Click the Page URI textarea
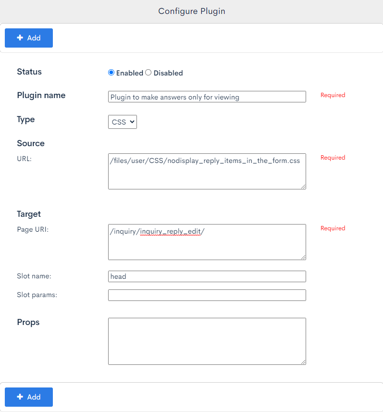The image size is (383, 412). point(207,242)
